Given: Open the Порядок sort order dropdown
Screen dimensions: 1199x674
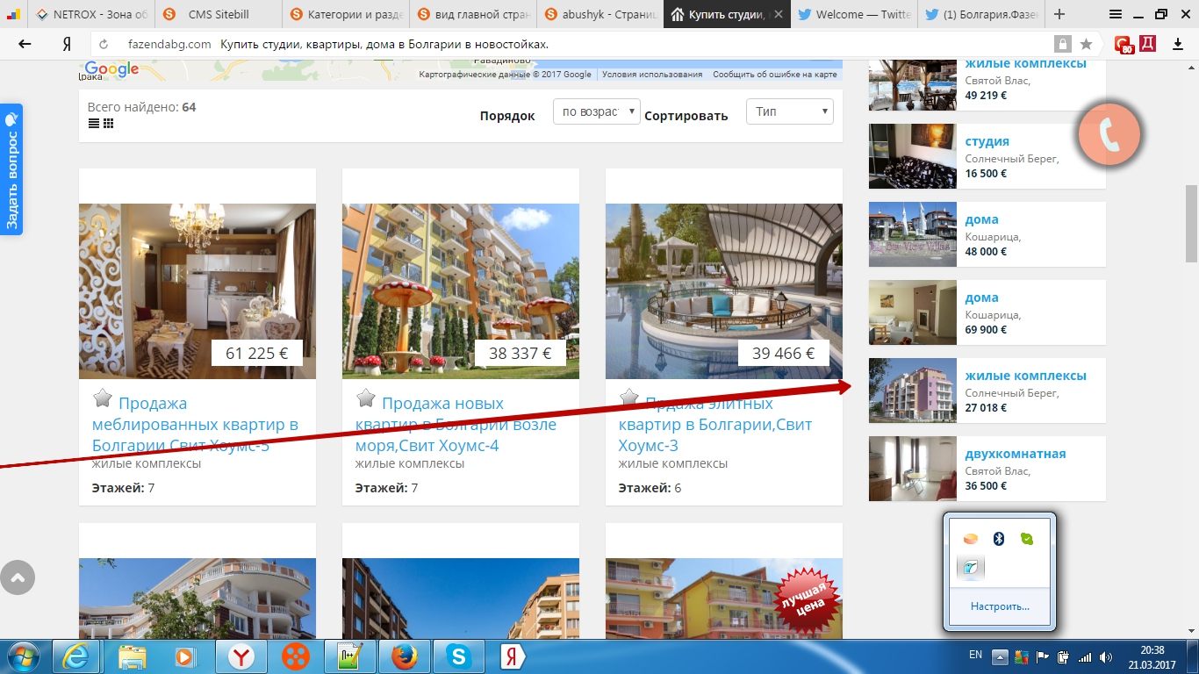Looking at the screenshot, I should click(x=597, y=111).
